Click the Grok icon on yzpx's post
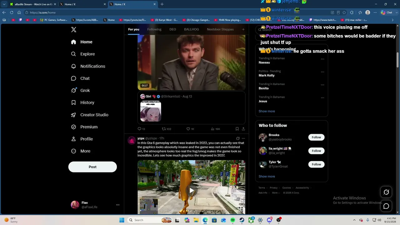 pyautogui.click(x=238, y=138)
